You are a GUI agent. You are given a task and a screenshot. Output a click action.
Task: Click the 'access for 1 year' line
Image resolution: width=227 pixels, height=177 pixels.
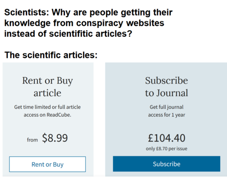click(166, 115)
